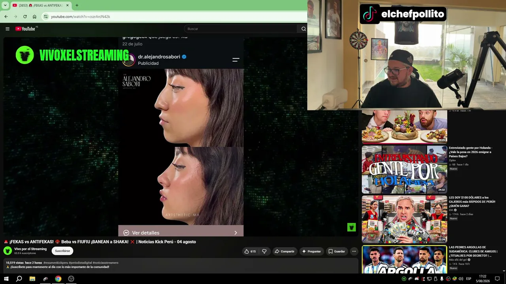The width and height of the screenshot is (506, 284).
Task: Open the Vivo por el Streaming channel name
Action: [x=30, y=249]
